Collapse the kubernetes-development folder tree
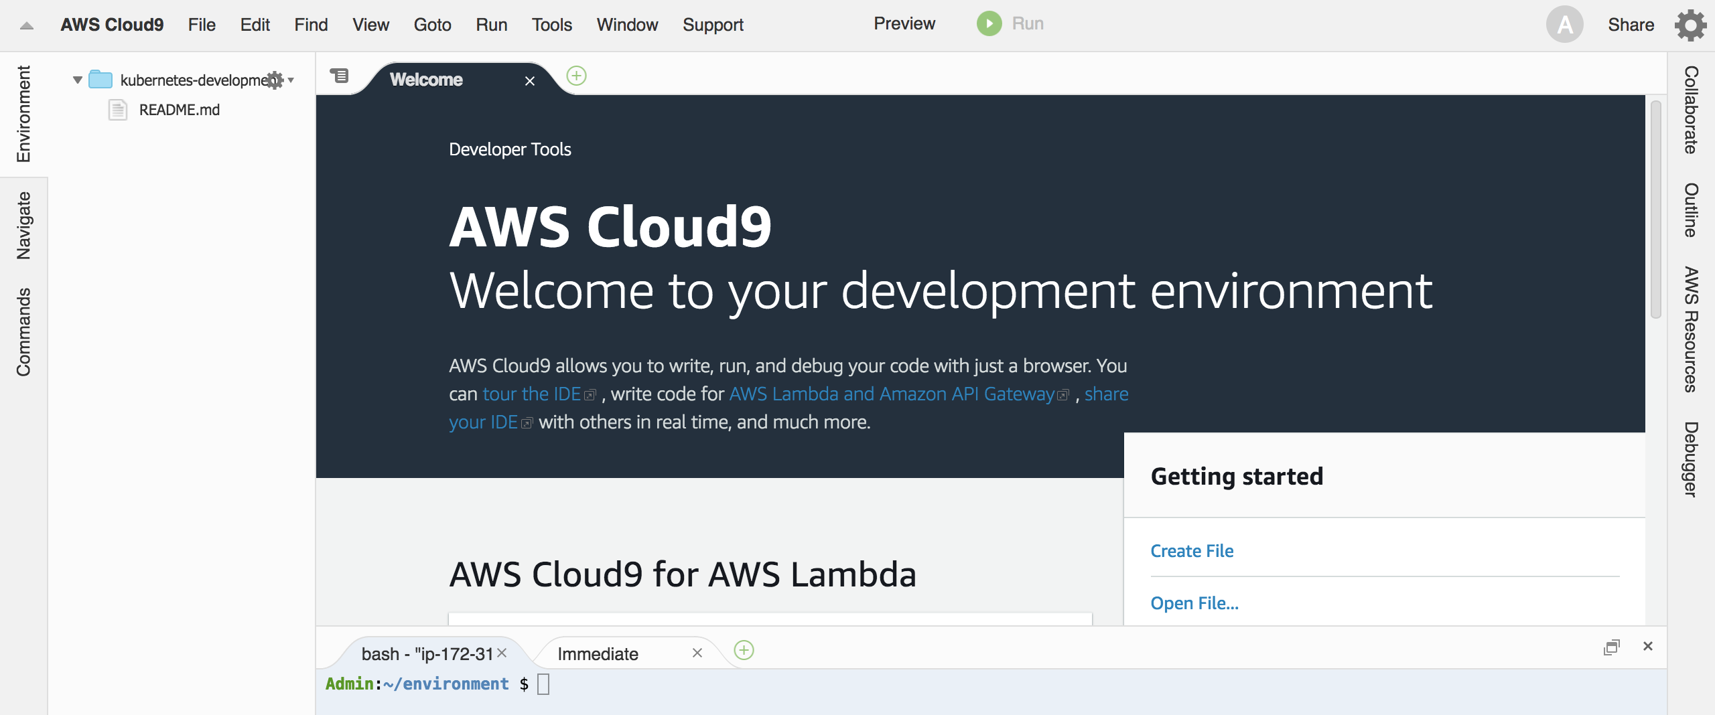This screenshot has width=1715, height=715. pyautogui.click(x=78, y=80)
